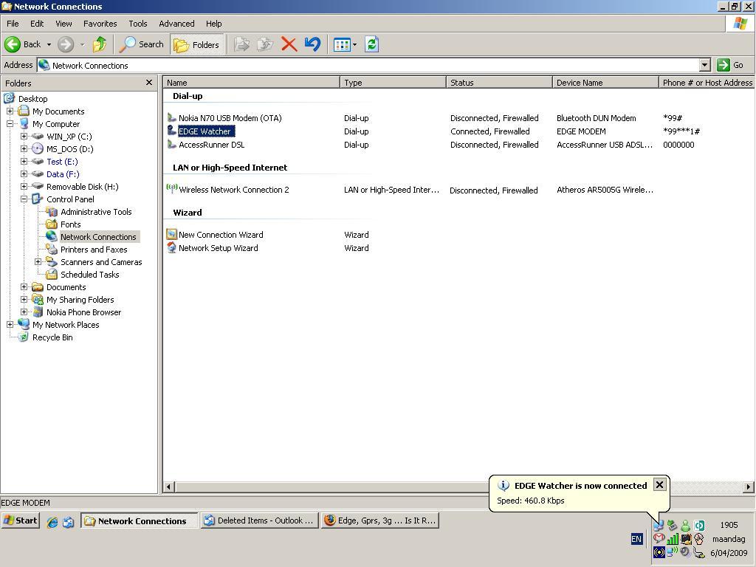
Task: Select Printers and Faxes in tree
Action: click(x=94, y=250)
